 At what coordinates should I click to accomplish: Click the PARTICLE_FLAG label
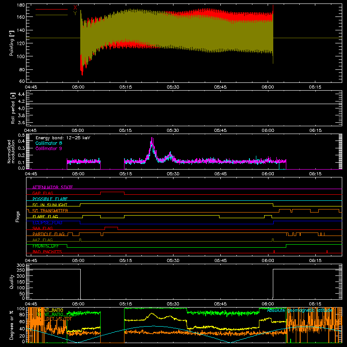point(49,234)
